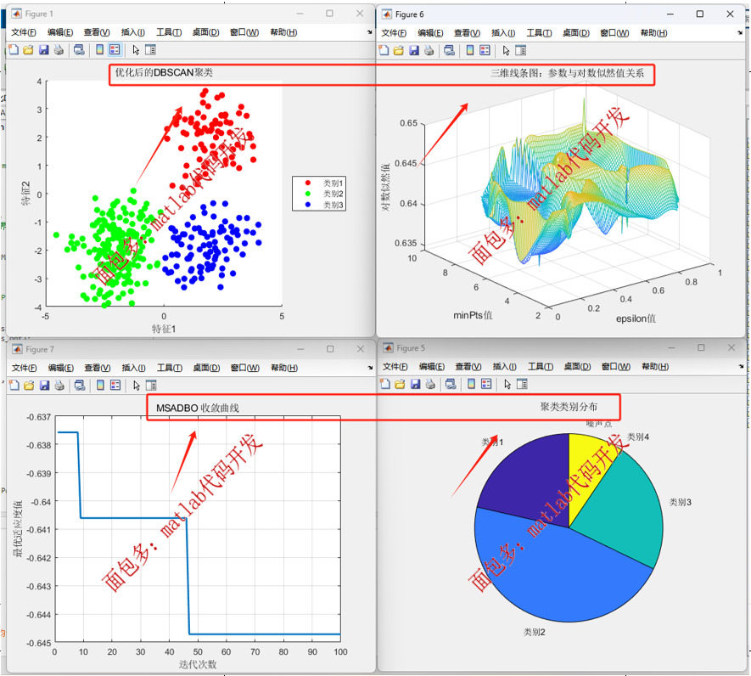Open file icon in Figure 6 toolbar
Image resolution: width=751 pixels, height=676 pixels.
click(399, 50)
